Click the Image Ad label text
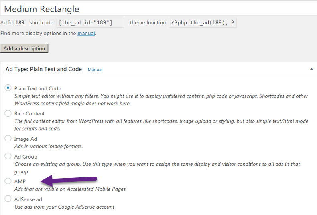This screenshot has width=317, height=215. [x=25, y=139]
